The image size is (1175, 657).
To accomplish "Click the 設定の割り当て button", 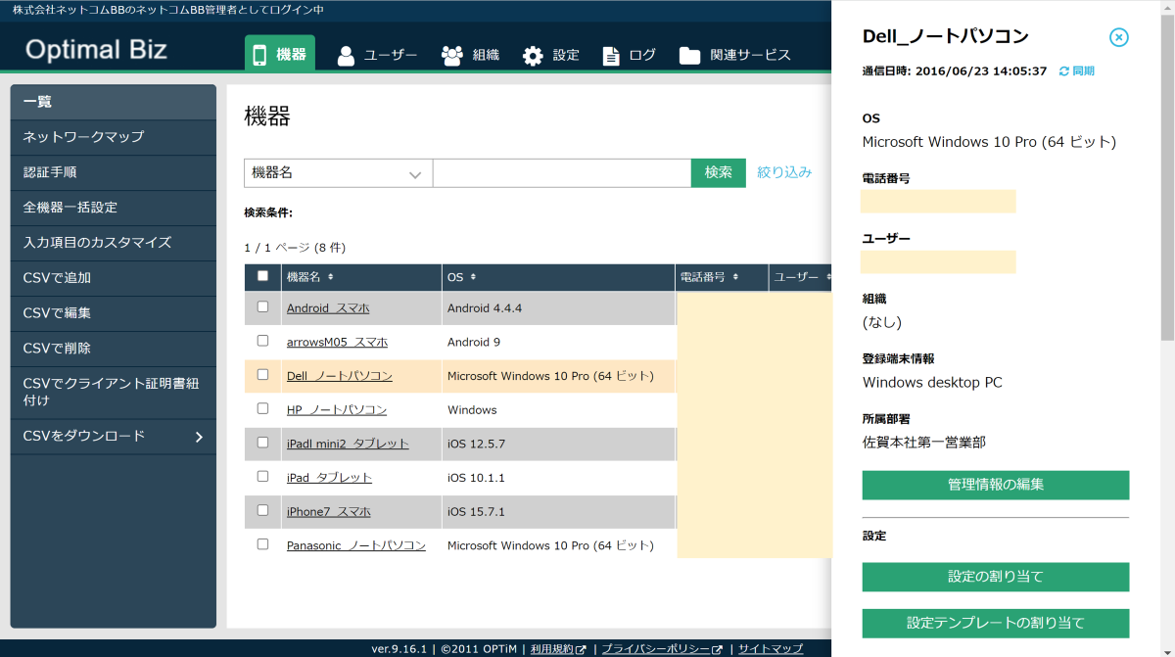I will click(x=996, y=577).
